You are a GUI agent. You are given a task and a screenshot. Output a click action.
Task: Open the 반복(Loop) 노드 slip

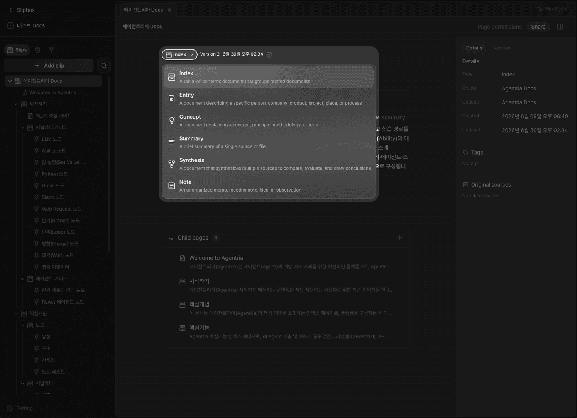tap(58, 232)
